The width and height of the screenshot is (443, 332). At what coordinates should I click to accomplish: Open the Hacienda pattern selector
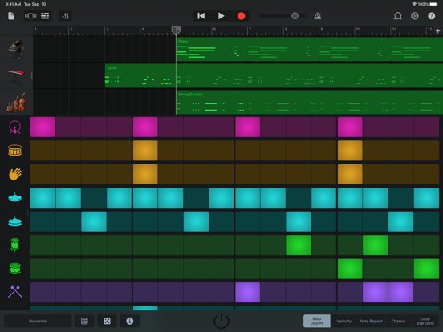click(38, 321)
